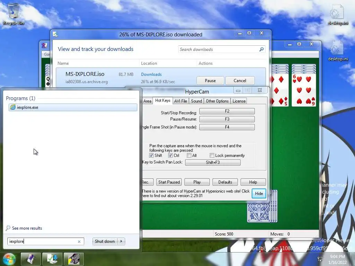The image size is (355, 266).
Task: Switch to the AVI File tab
Action: coord(180,101)
